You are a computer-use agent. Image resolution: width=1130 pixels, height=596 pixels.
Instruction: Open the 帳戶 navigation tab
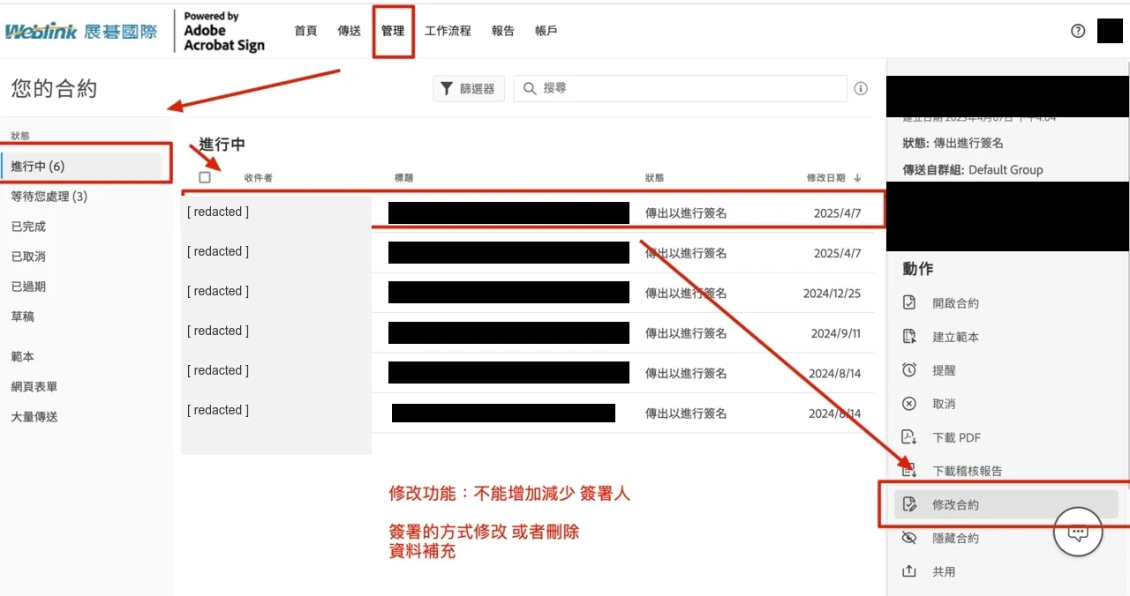click(546, 31)
